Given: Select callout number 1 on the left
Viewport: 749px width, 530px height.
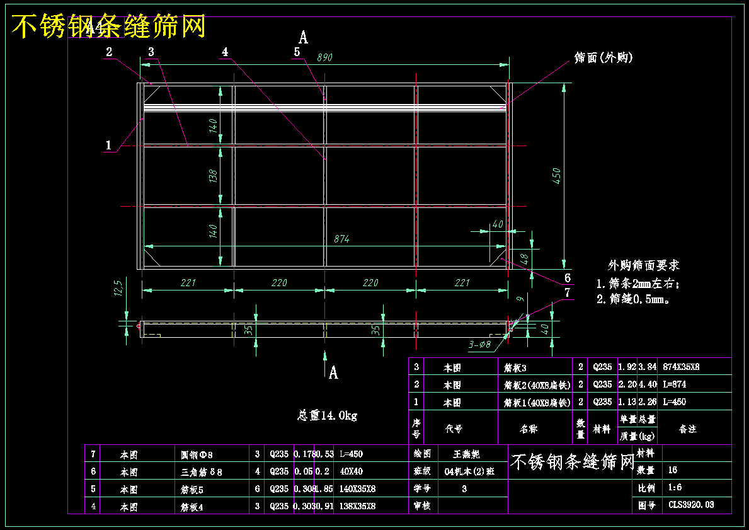Looking at the screenshot, I should 108,145.
